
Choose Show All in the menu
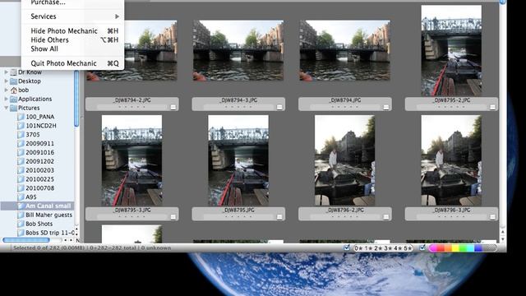[72, 49]
